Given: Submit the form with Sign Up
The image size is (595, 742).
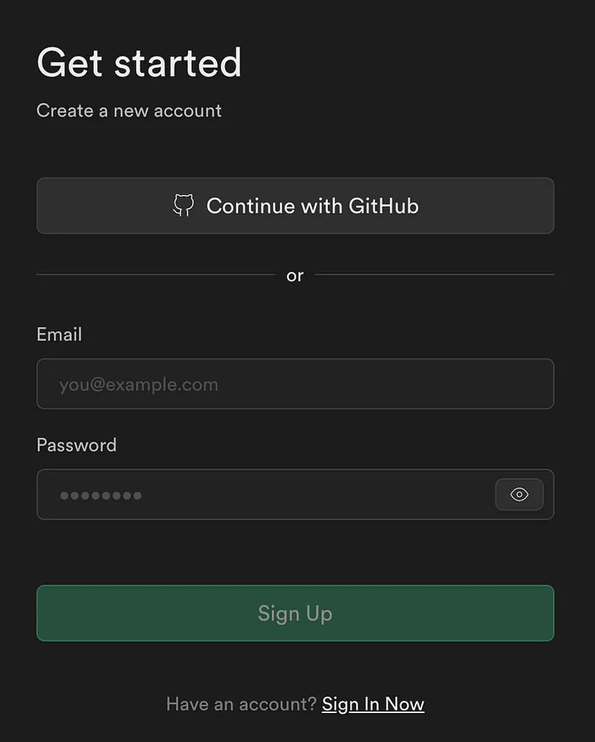Looking at the screenshot, I should [x=295, y=613].
